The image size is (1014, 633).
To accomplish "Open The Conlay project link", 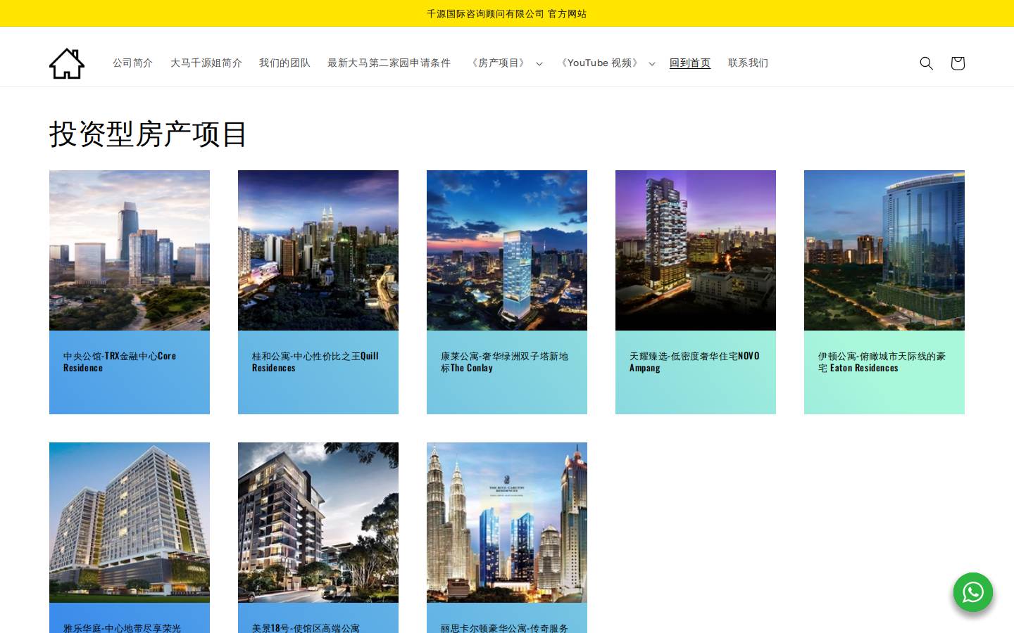I will click(x=504, y=362).
